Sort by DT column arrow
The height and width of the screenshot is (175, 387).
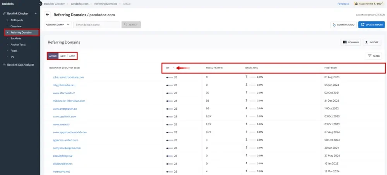[x=173, y=68]
